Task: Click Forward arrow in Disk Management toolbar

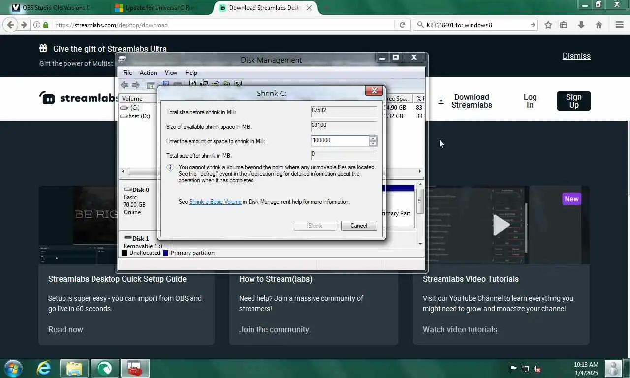Action: point(135,85)
